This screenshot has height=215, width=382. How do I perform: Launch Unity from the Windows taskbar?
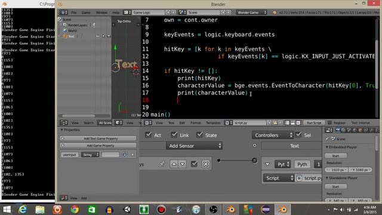click(127, 210)
